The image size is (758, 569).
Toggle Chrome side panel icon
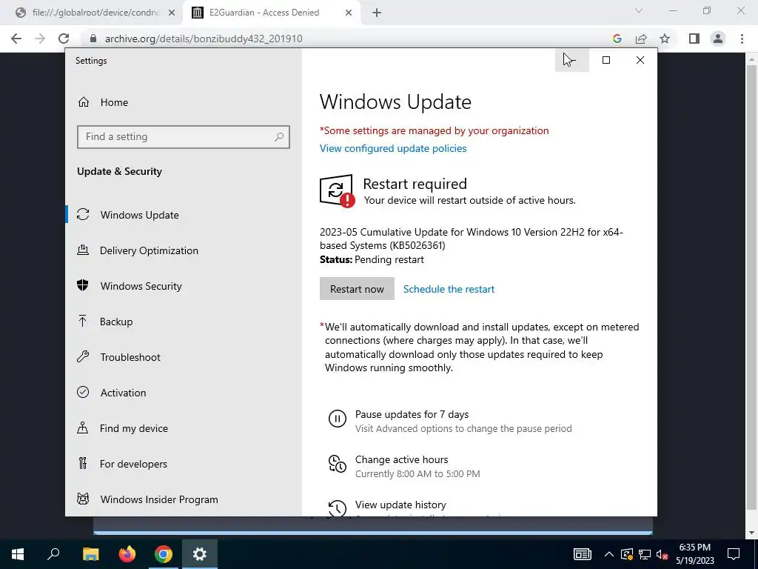694,39
